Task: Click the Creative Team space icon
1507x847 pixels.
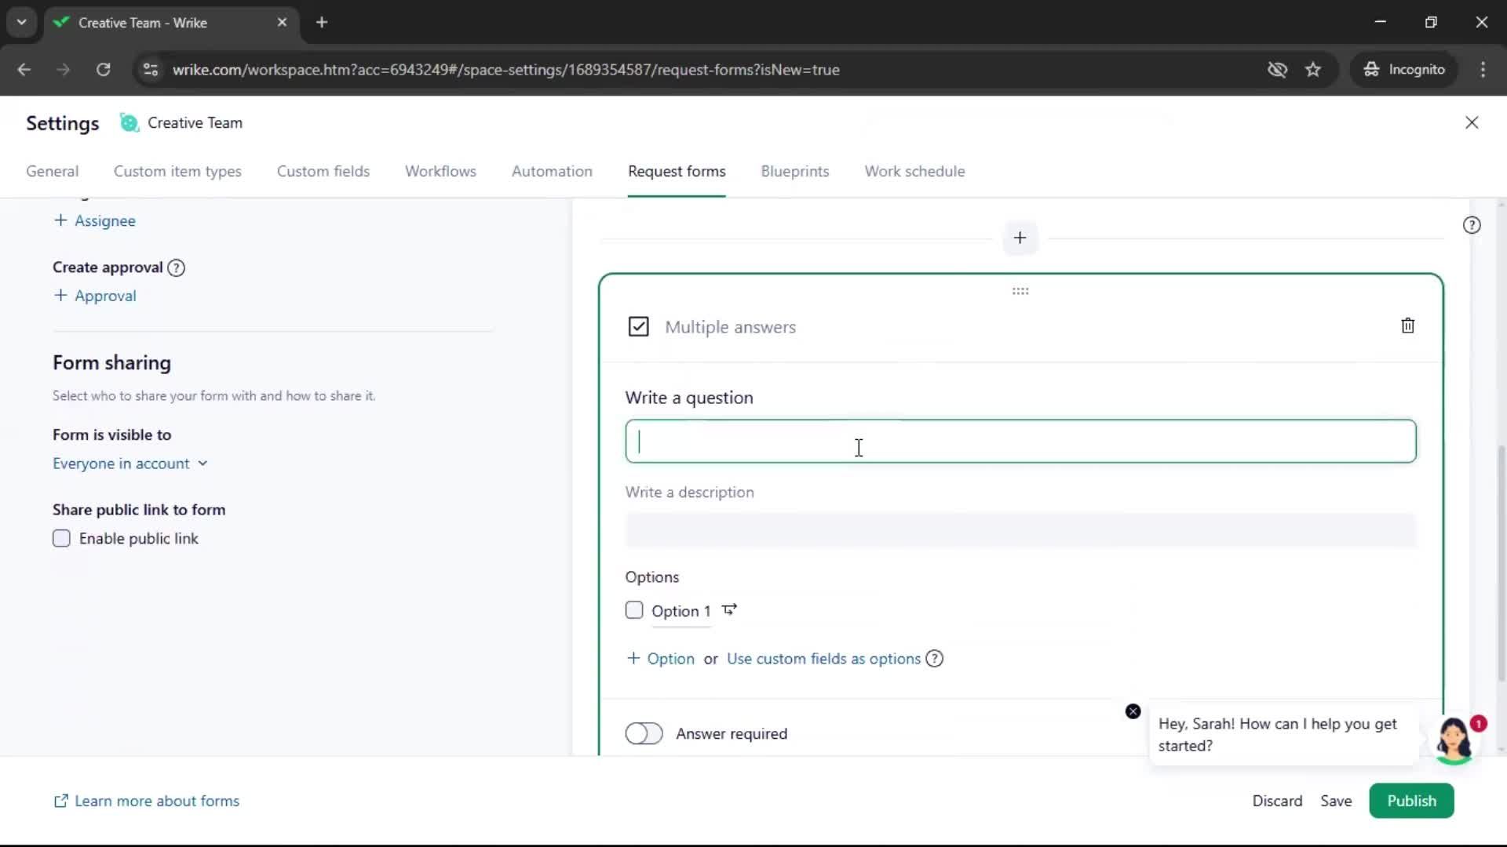Action: pyautogui.click(x=129, y=123)
